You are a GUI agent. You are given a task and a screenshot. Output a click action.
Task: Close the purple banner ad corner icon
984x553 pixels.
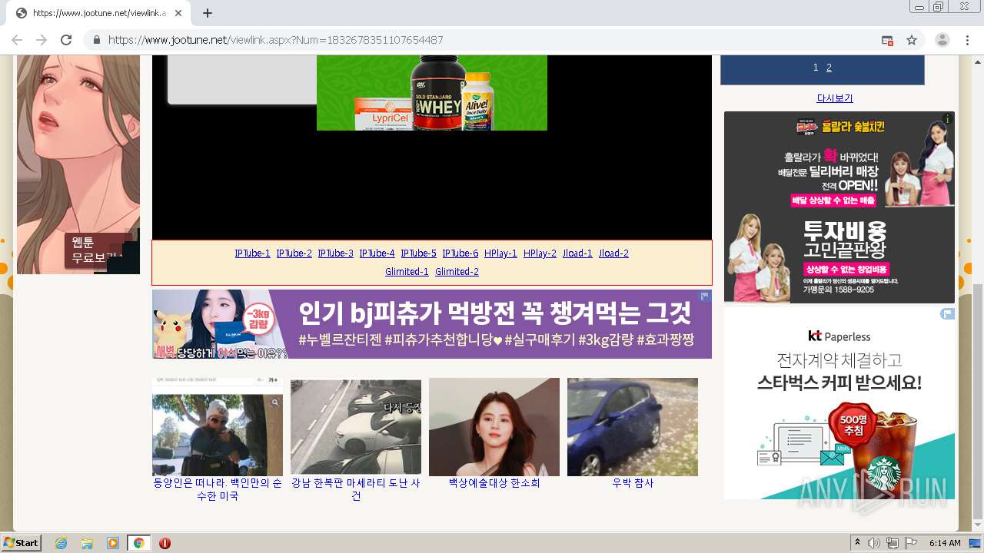(704, 296)
